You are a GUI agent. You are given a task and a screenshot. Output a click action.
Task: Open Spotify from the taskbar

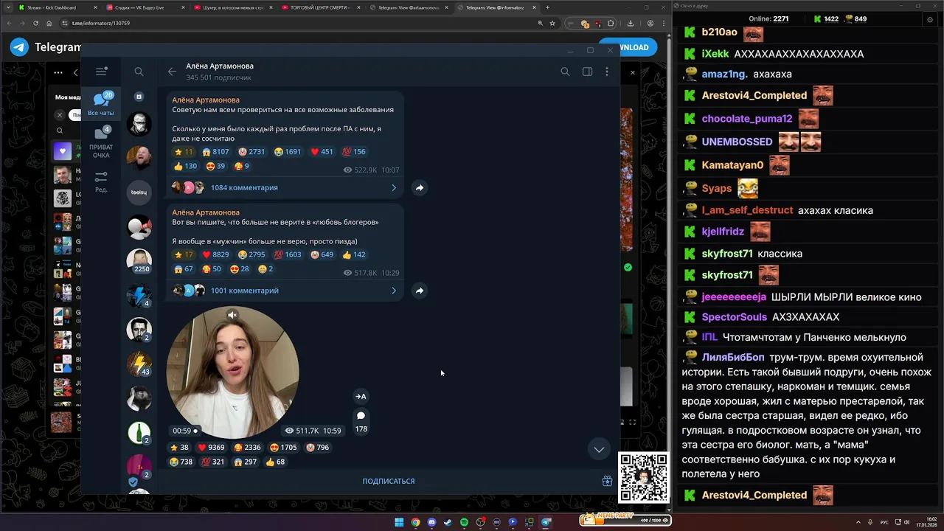tap(464, 522)
